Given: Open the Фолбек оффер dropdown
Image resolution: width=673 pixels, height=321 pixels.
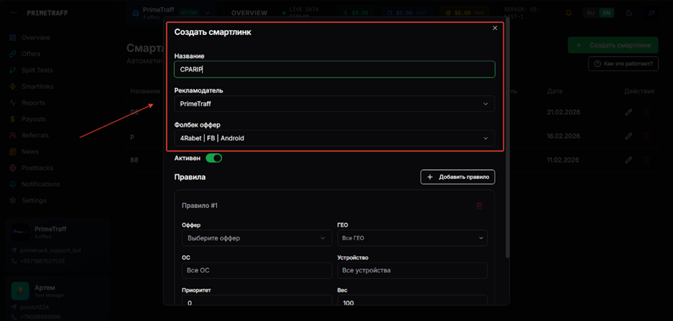Looking at the screenshot, I should [x=334, y=138].
